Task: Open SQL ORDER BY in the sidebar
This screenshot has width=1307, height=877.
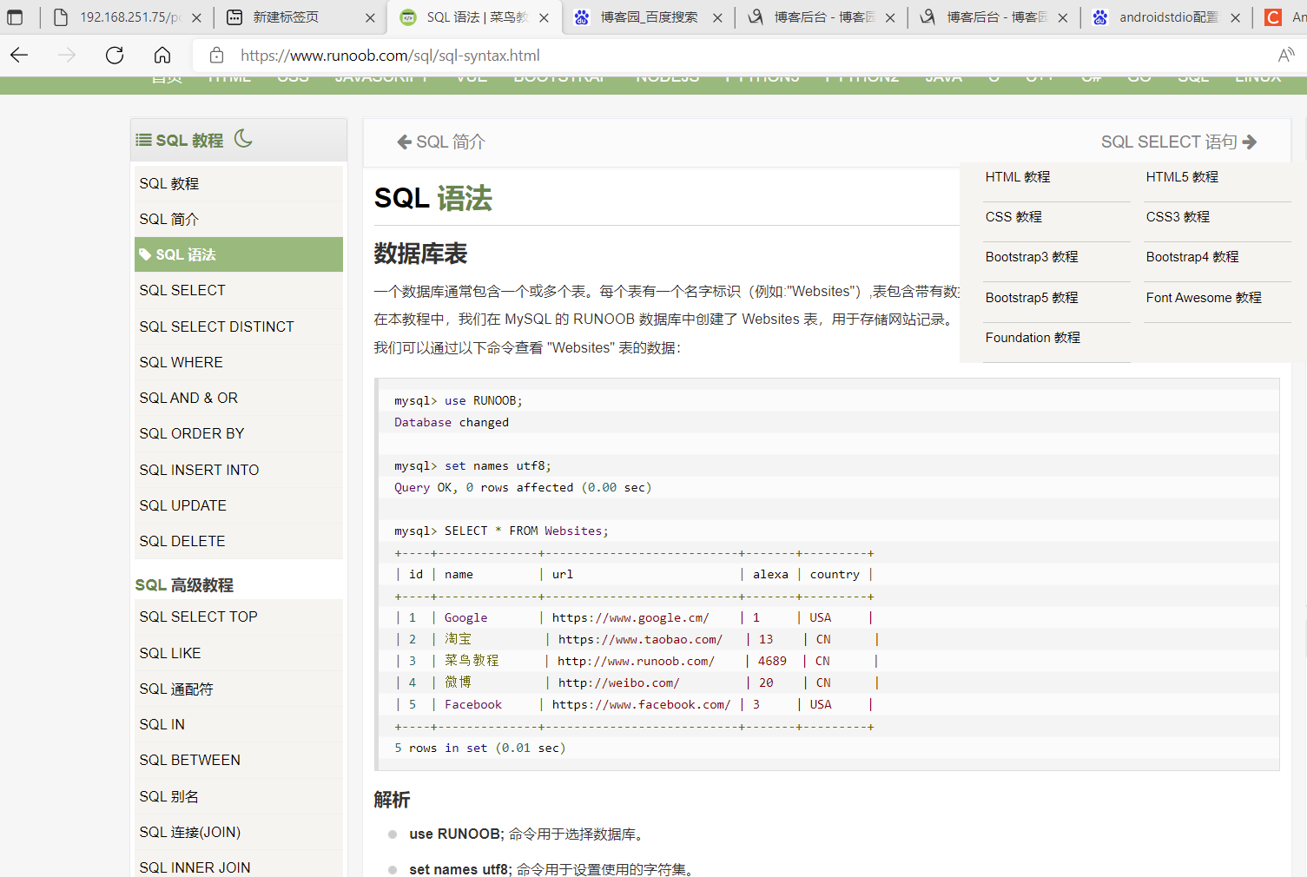Action: (239, 433)
